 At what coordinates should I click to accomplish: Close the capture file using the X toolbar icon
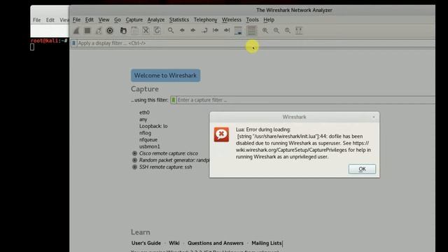pos(146,31)
